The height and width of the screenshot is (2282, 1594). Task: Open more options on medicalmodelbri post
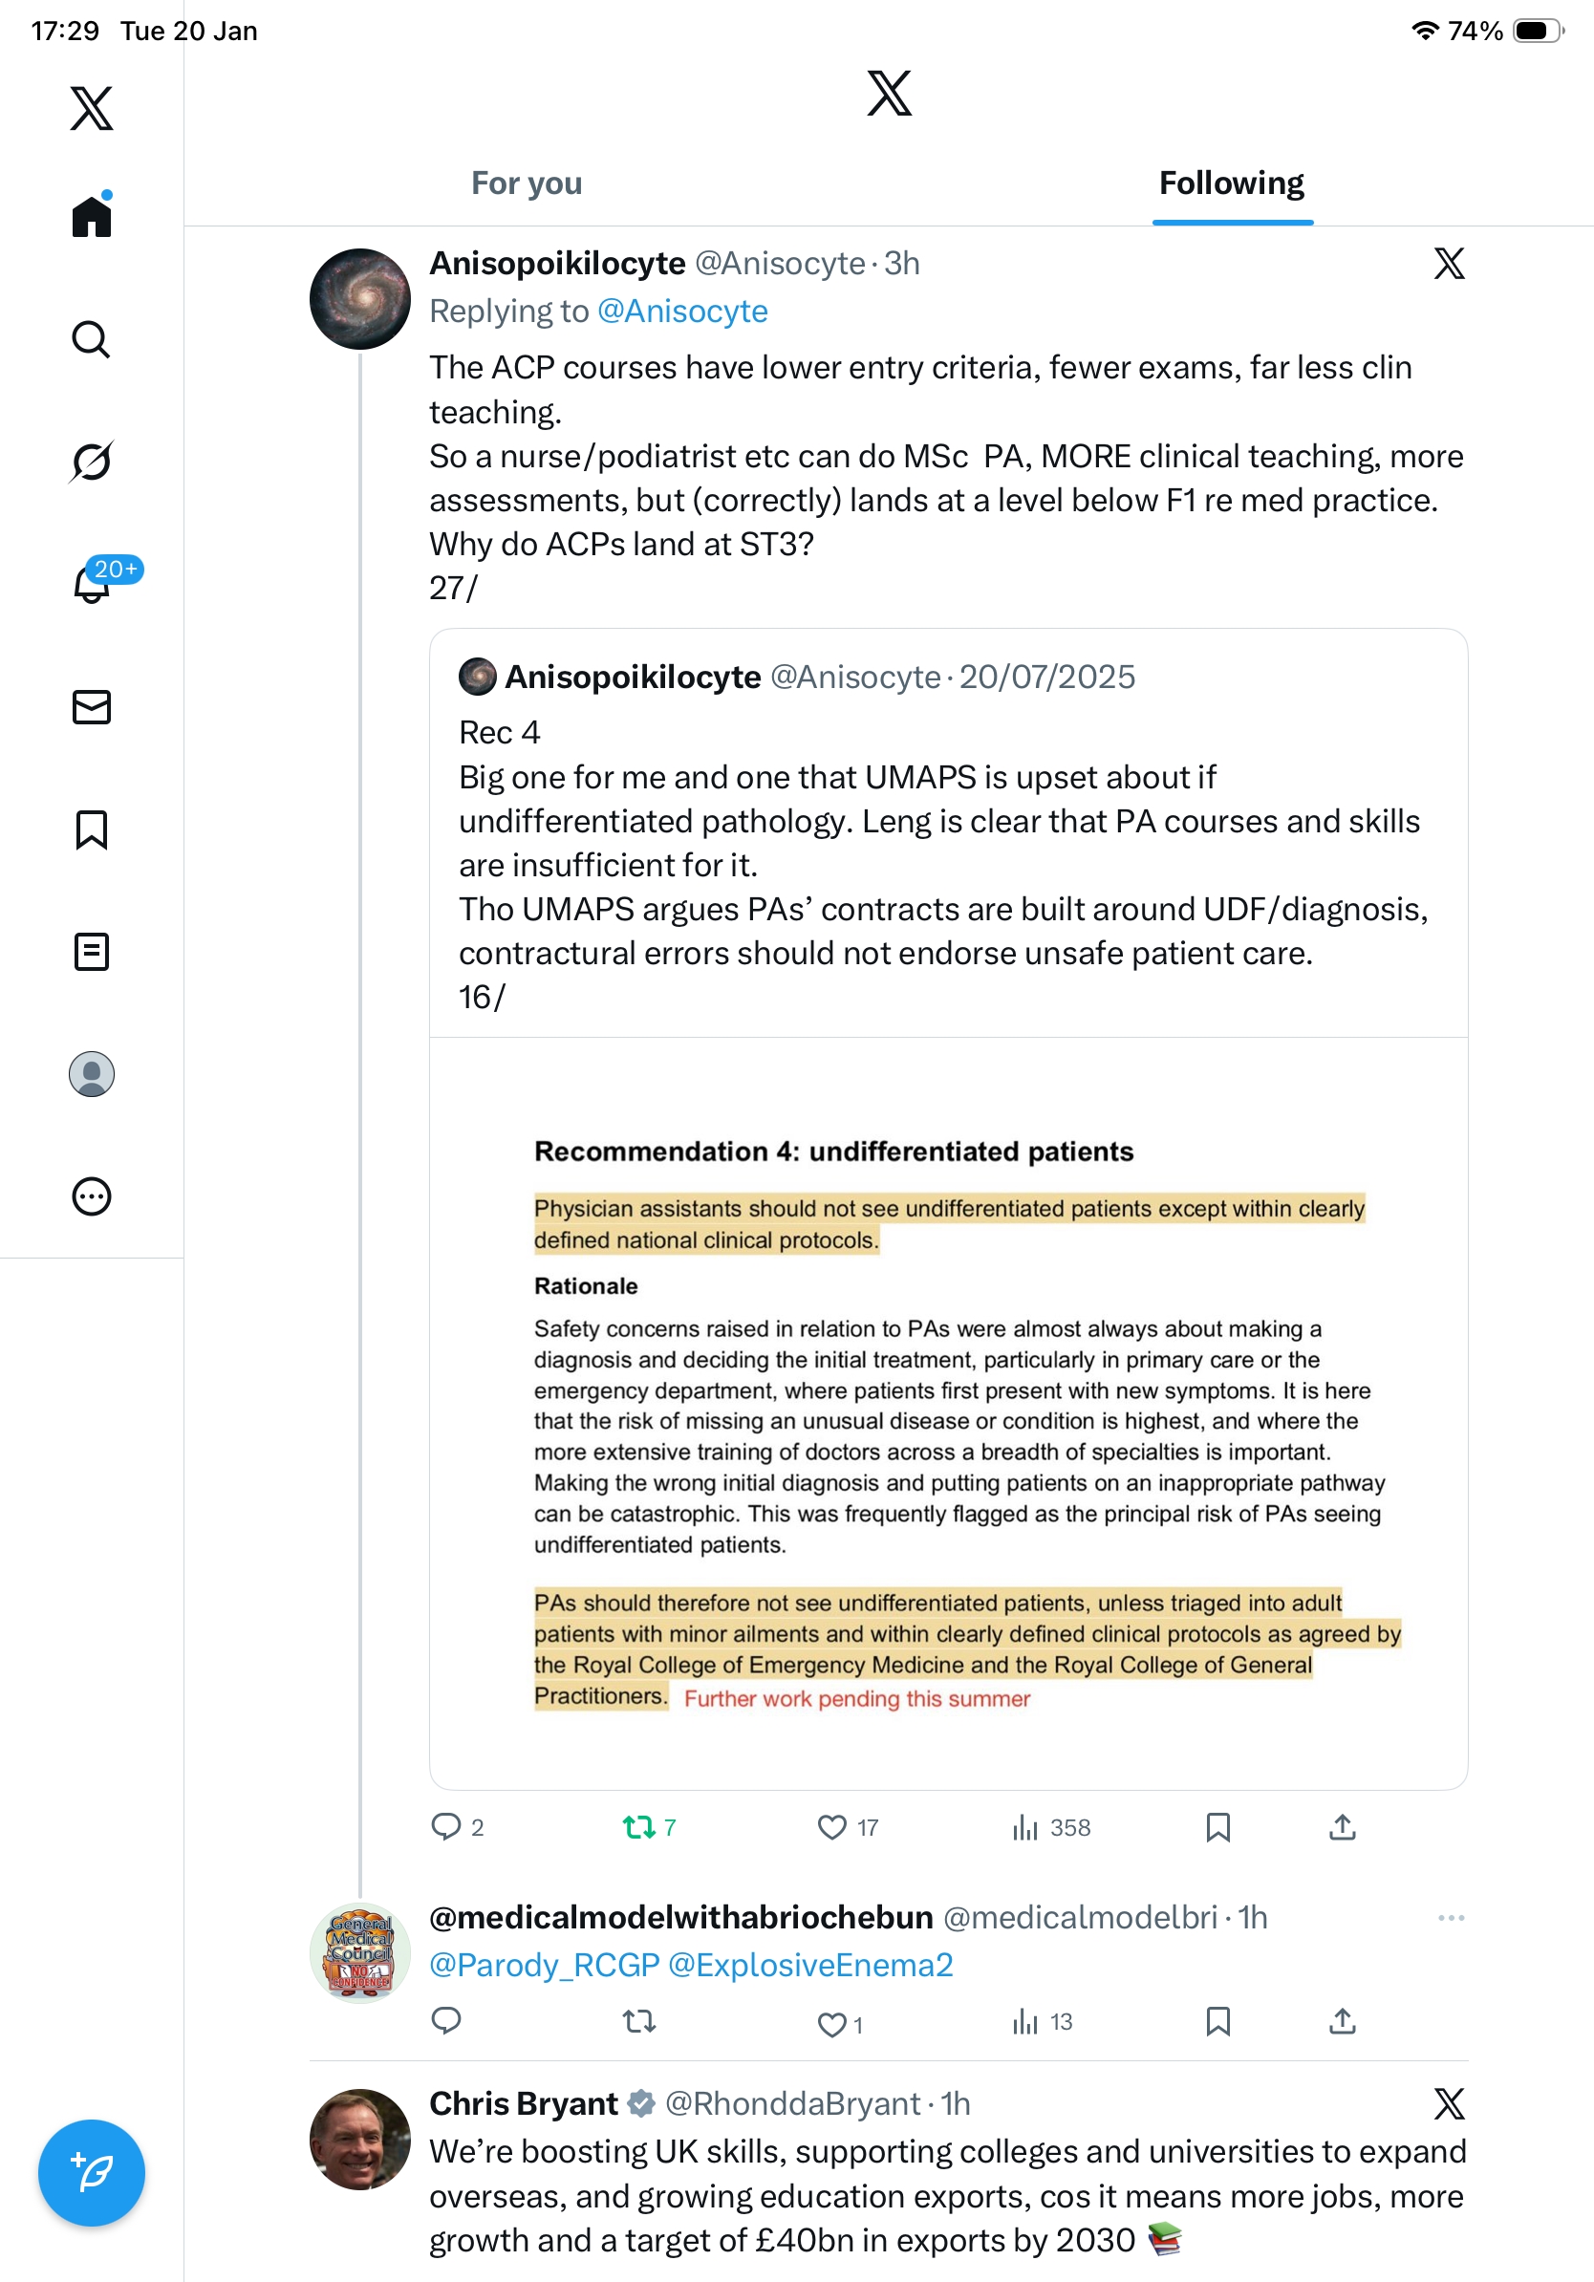click(x=1451, y=1917)
